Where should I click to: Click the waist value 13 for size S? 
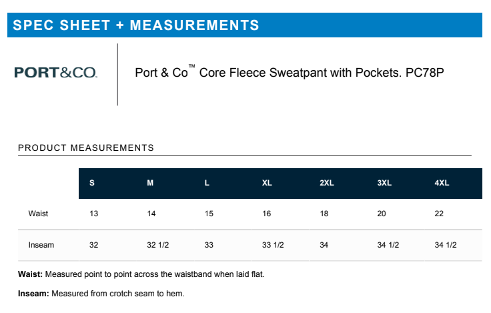pyautogui.click(x=93, y=214)
